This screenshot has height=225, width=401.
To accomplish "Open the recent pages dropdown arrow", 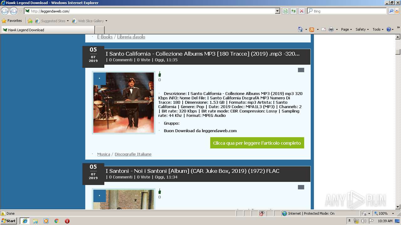I will point(20,11).
